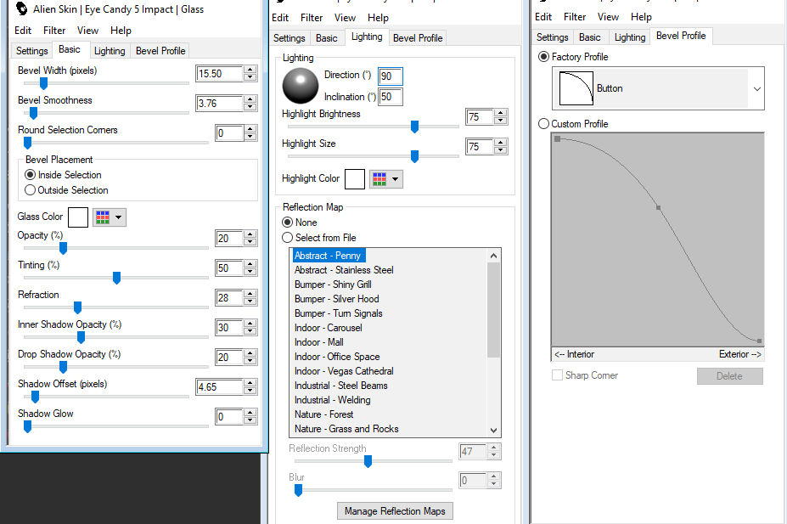Decrease Shadow Glow spinner down
Screen dimensions: 787x524
pos(250,420)
